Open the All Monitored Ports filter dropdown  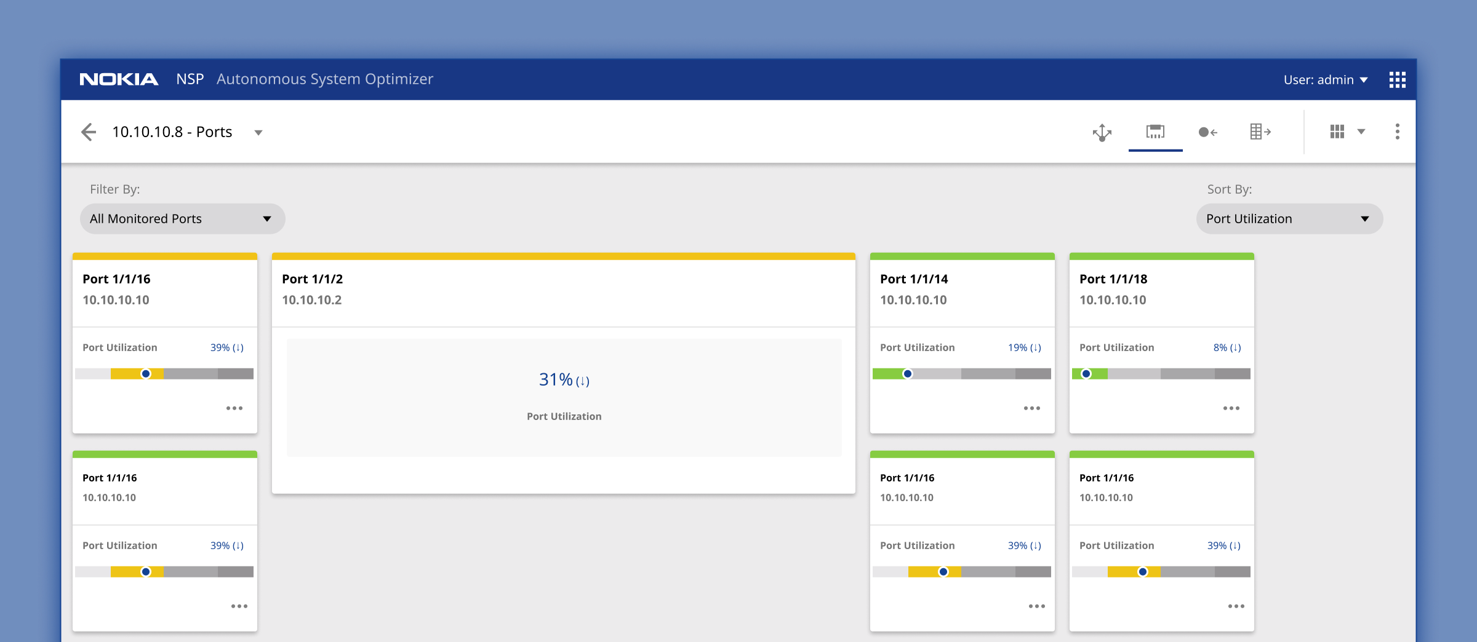coord(182,219)
